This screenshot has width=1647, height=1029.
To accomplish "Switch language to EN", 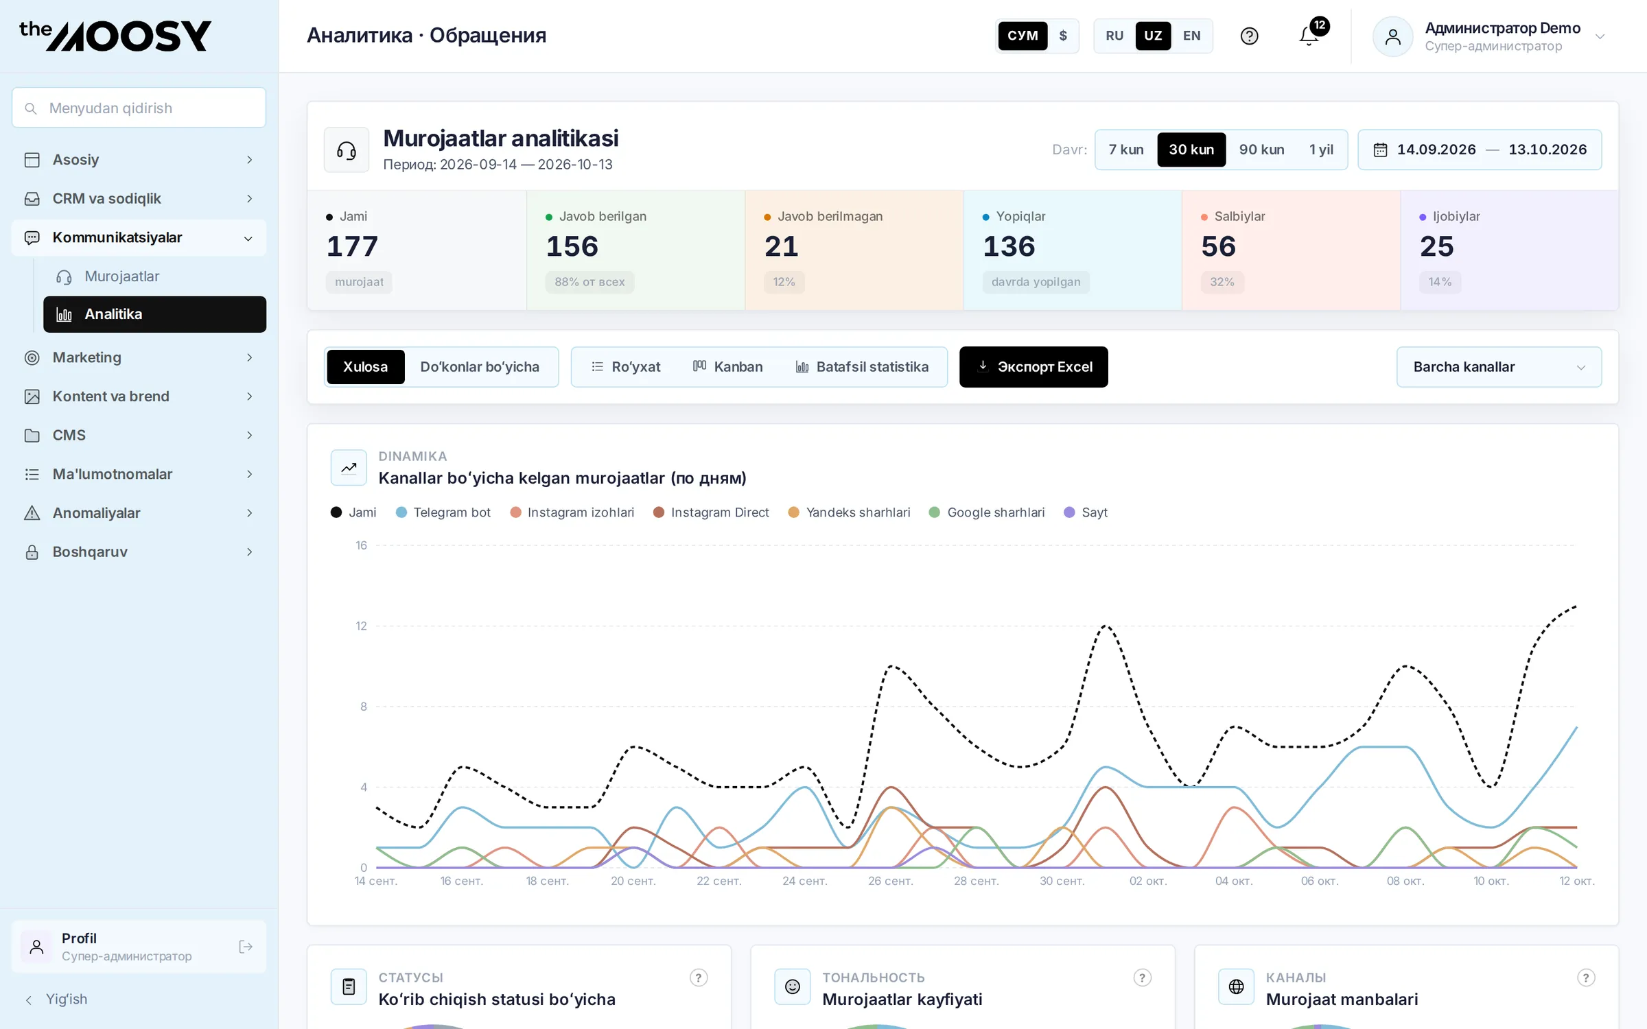I will [1192, 36].
